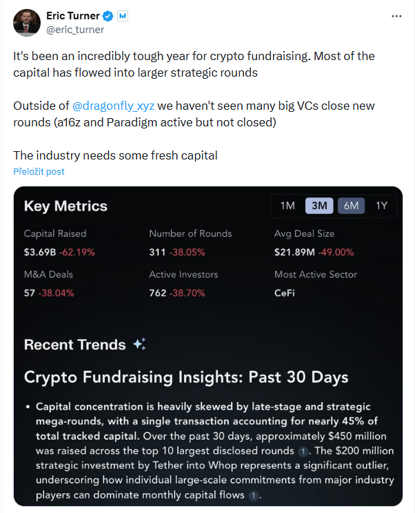Switch Key Metrics to 1Y range
The height and width of the screenshot is (513, 415).
tap(381, 206)
